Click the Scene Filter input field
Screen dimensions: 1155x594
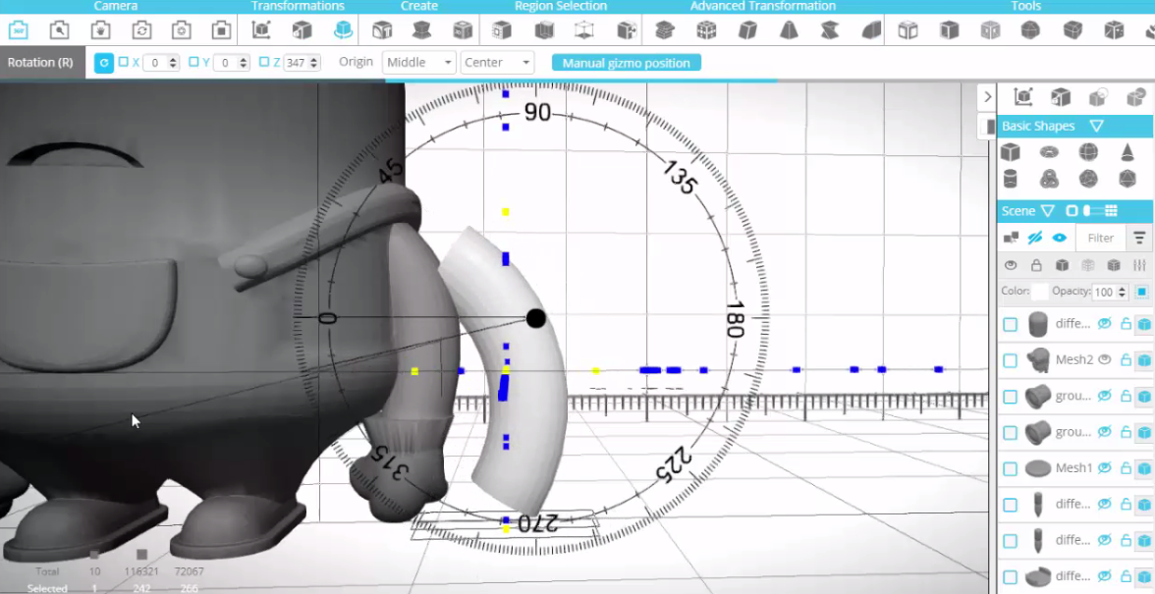pos(1100,238)
